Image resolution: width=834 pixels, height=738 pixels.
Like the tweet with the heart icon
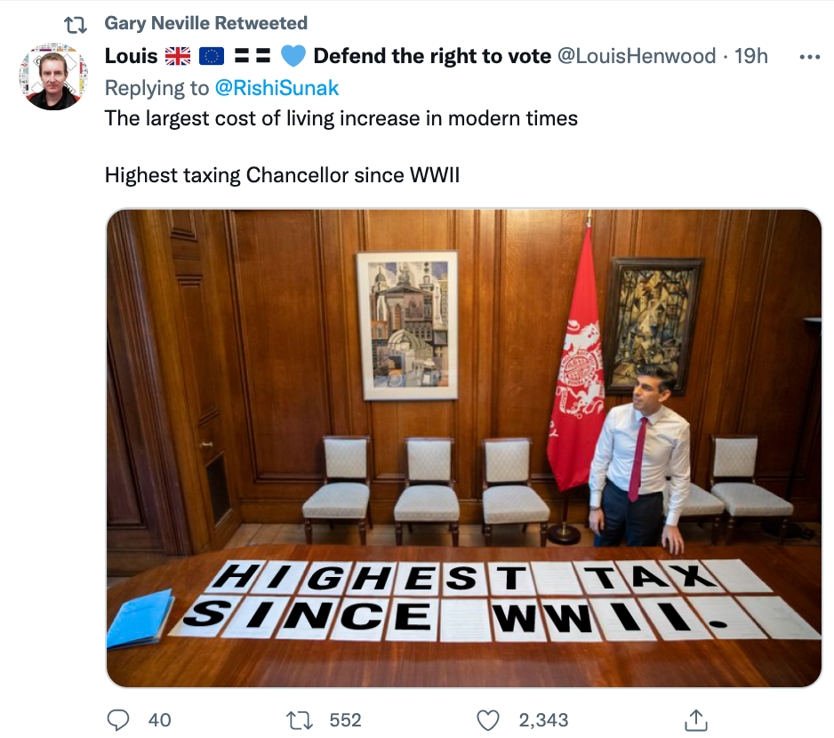[x=488, y=719]
